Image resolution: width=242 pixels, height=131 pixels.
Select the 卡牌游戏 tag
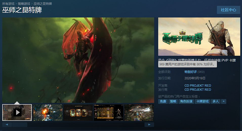203,101
